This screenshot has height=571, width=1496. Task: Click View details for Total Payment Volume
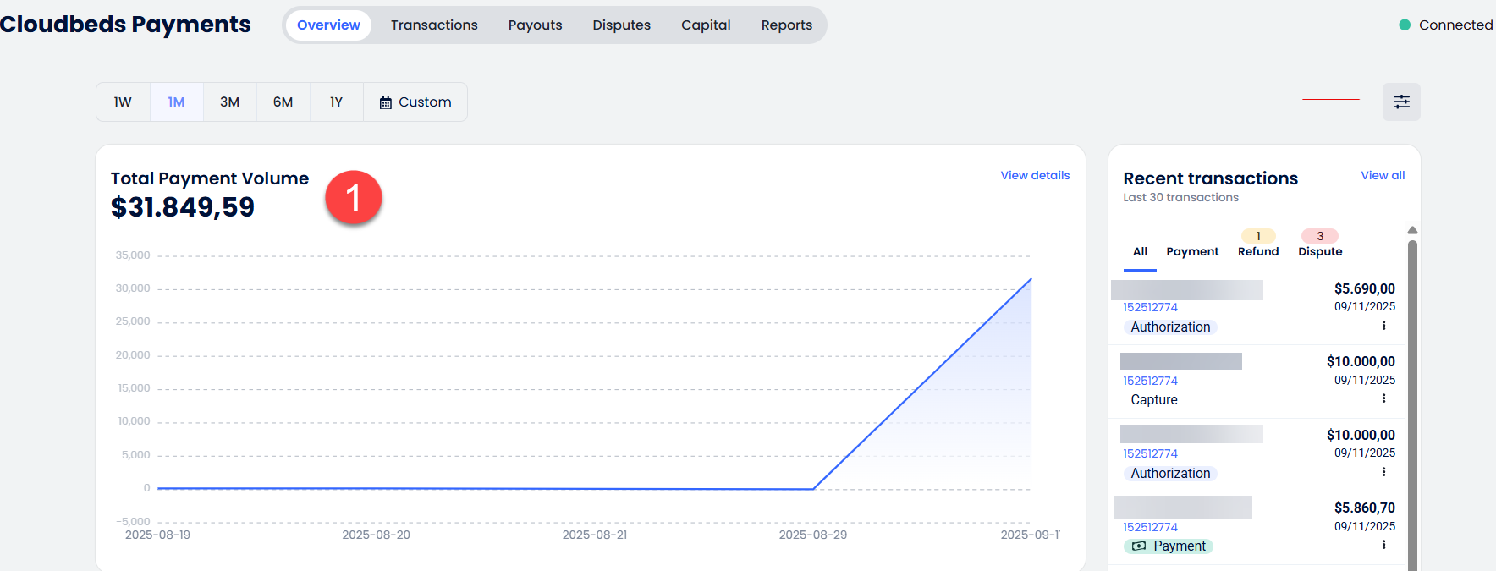point(1035,175)
